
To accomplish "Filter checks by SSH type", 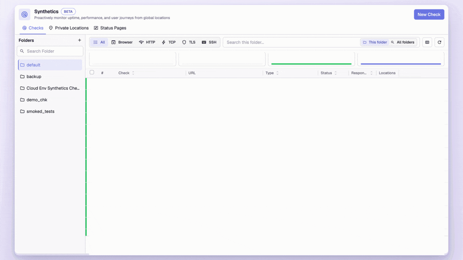I will tap(209, 42).
